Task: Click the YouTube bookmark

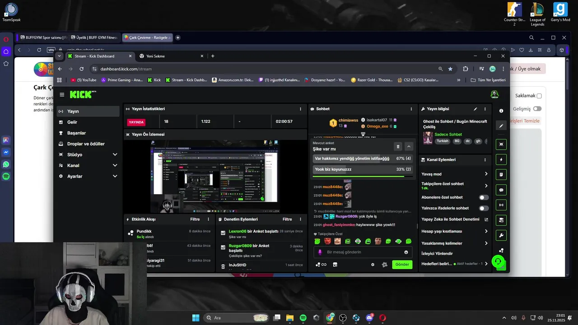Action: pos(84,80)
